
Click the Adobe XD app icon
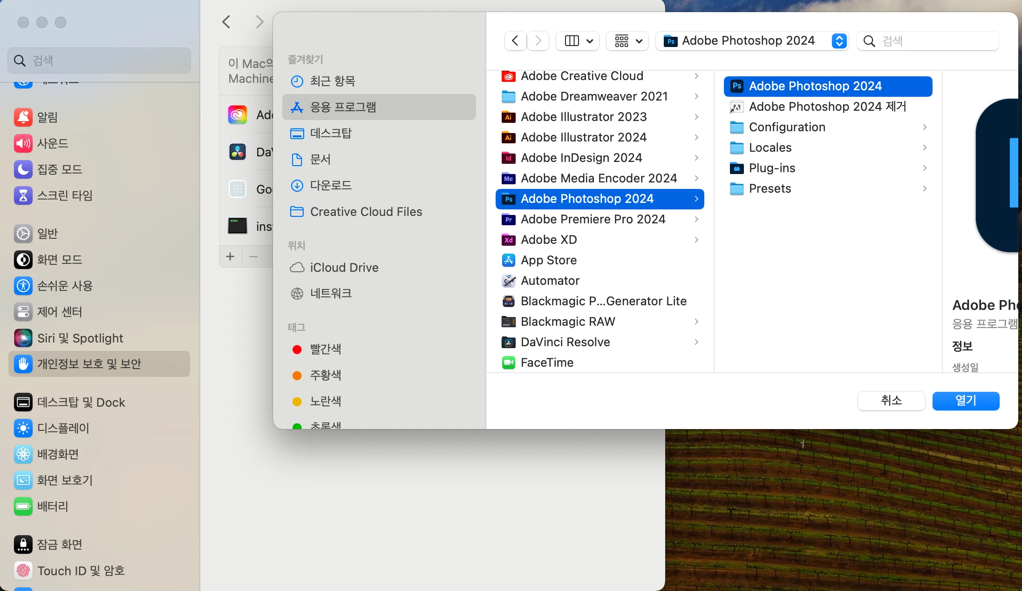coord(508,240)
